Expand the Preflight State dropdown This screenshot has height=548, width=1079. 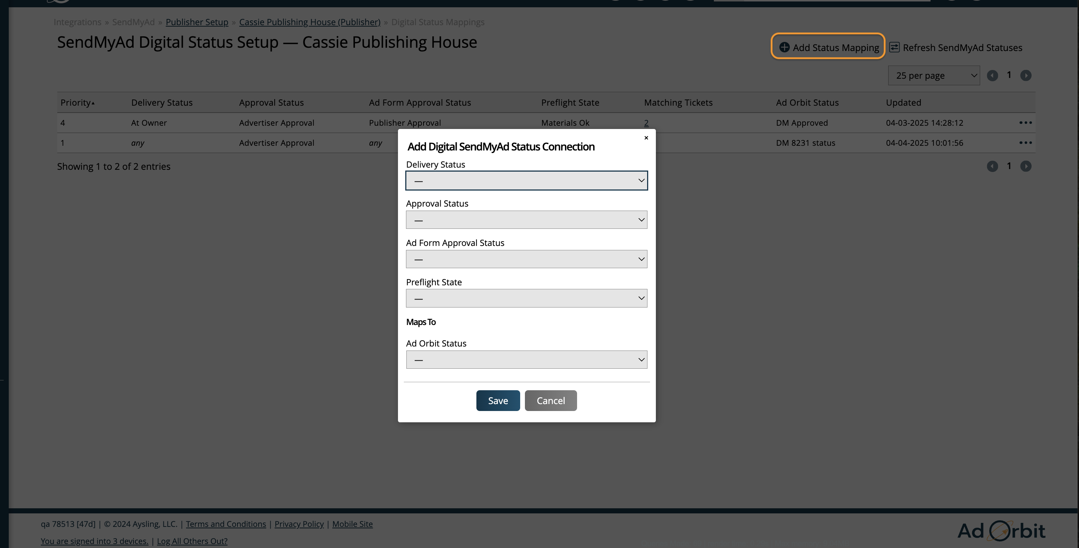(526, 298)
